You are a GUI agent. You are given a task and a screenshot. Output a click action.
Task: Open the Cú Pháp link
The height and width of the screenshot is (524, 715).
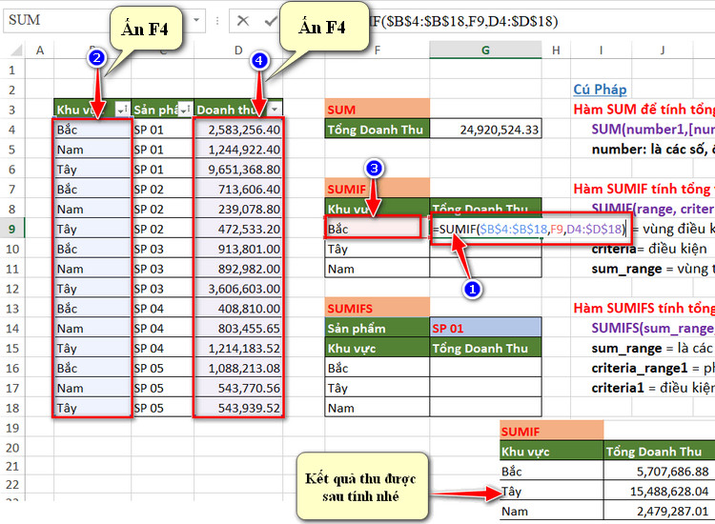pyautogui.click(x=600, y=90)
